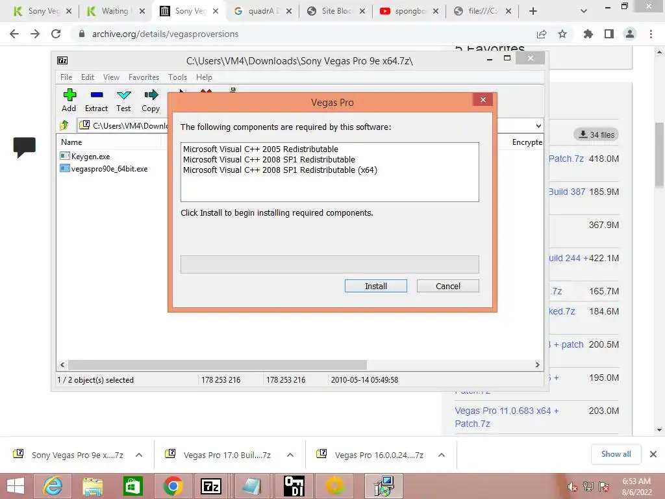Open Vegas Pro 11.0.683 x64 + Patch.7z link
This screenshot has height=499, width=665.
507,417
